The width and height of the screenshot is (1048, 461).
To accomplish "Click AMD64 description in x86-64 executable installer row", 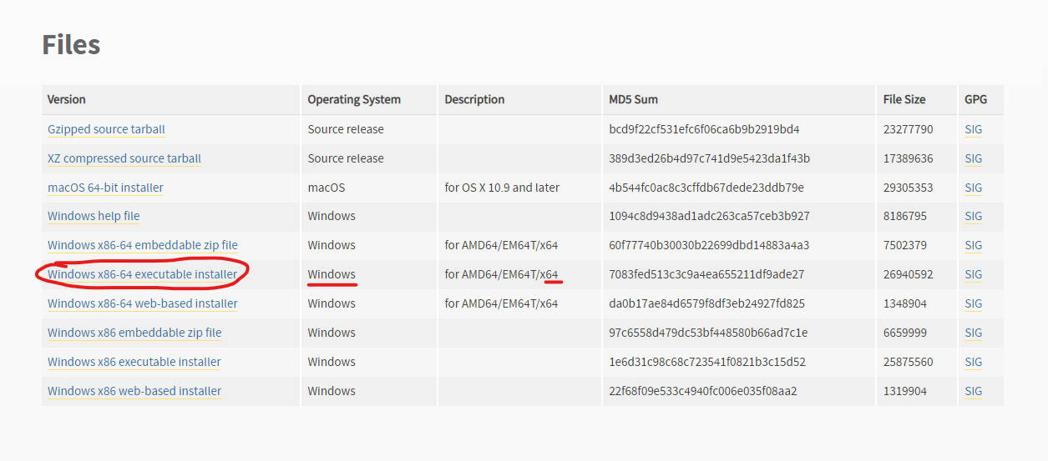I will (501, 274).
